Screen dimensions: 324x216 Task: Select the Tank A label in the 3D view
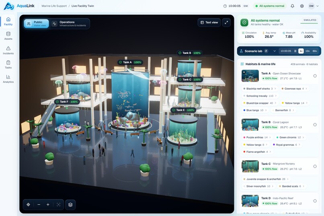point(130,62)
